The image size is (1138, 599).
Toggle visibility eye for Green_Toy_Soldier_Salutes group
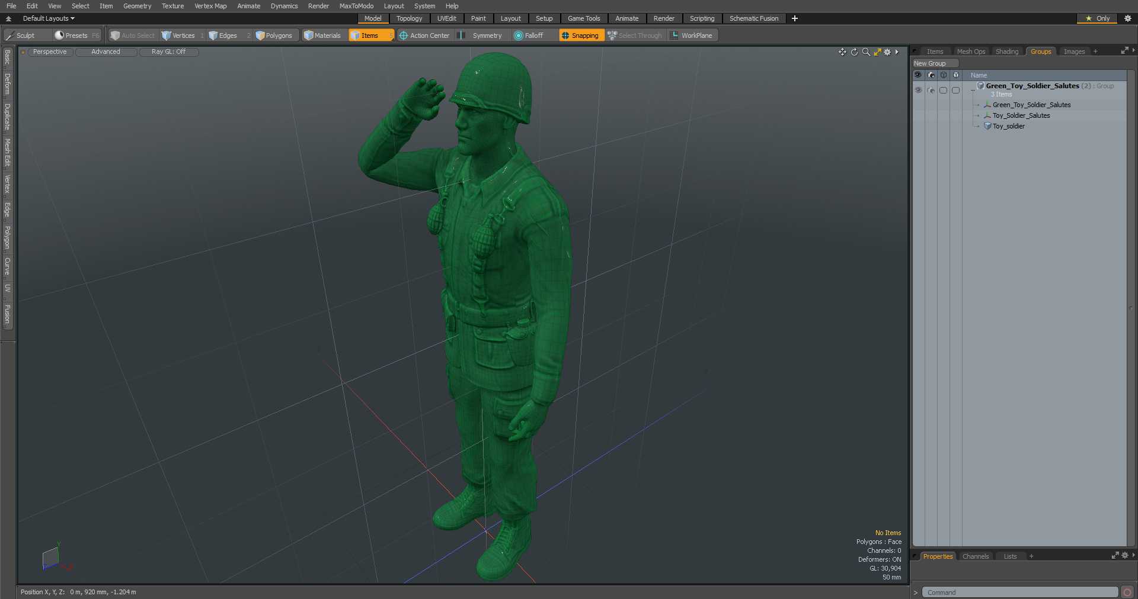[x=918, y=90]
